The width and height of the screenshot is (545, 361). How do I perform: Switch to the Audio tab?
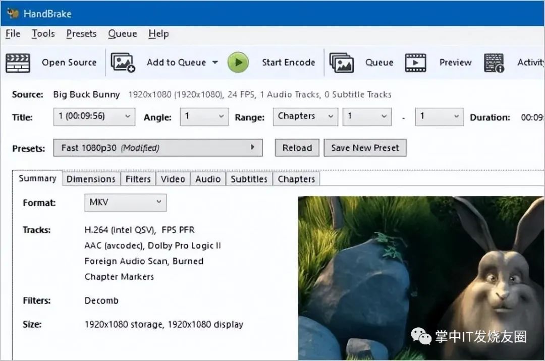208,179
